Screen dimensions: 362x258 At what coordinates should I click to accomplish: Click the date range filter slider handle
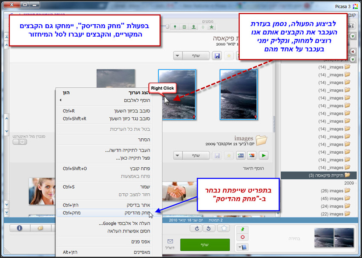[167, 26]
